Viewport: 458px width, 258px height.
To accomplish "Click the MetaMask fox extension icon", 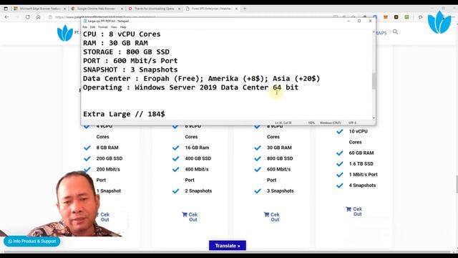I will [x=386, y=17].
